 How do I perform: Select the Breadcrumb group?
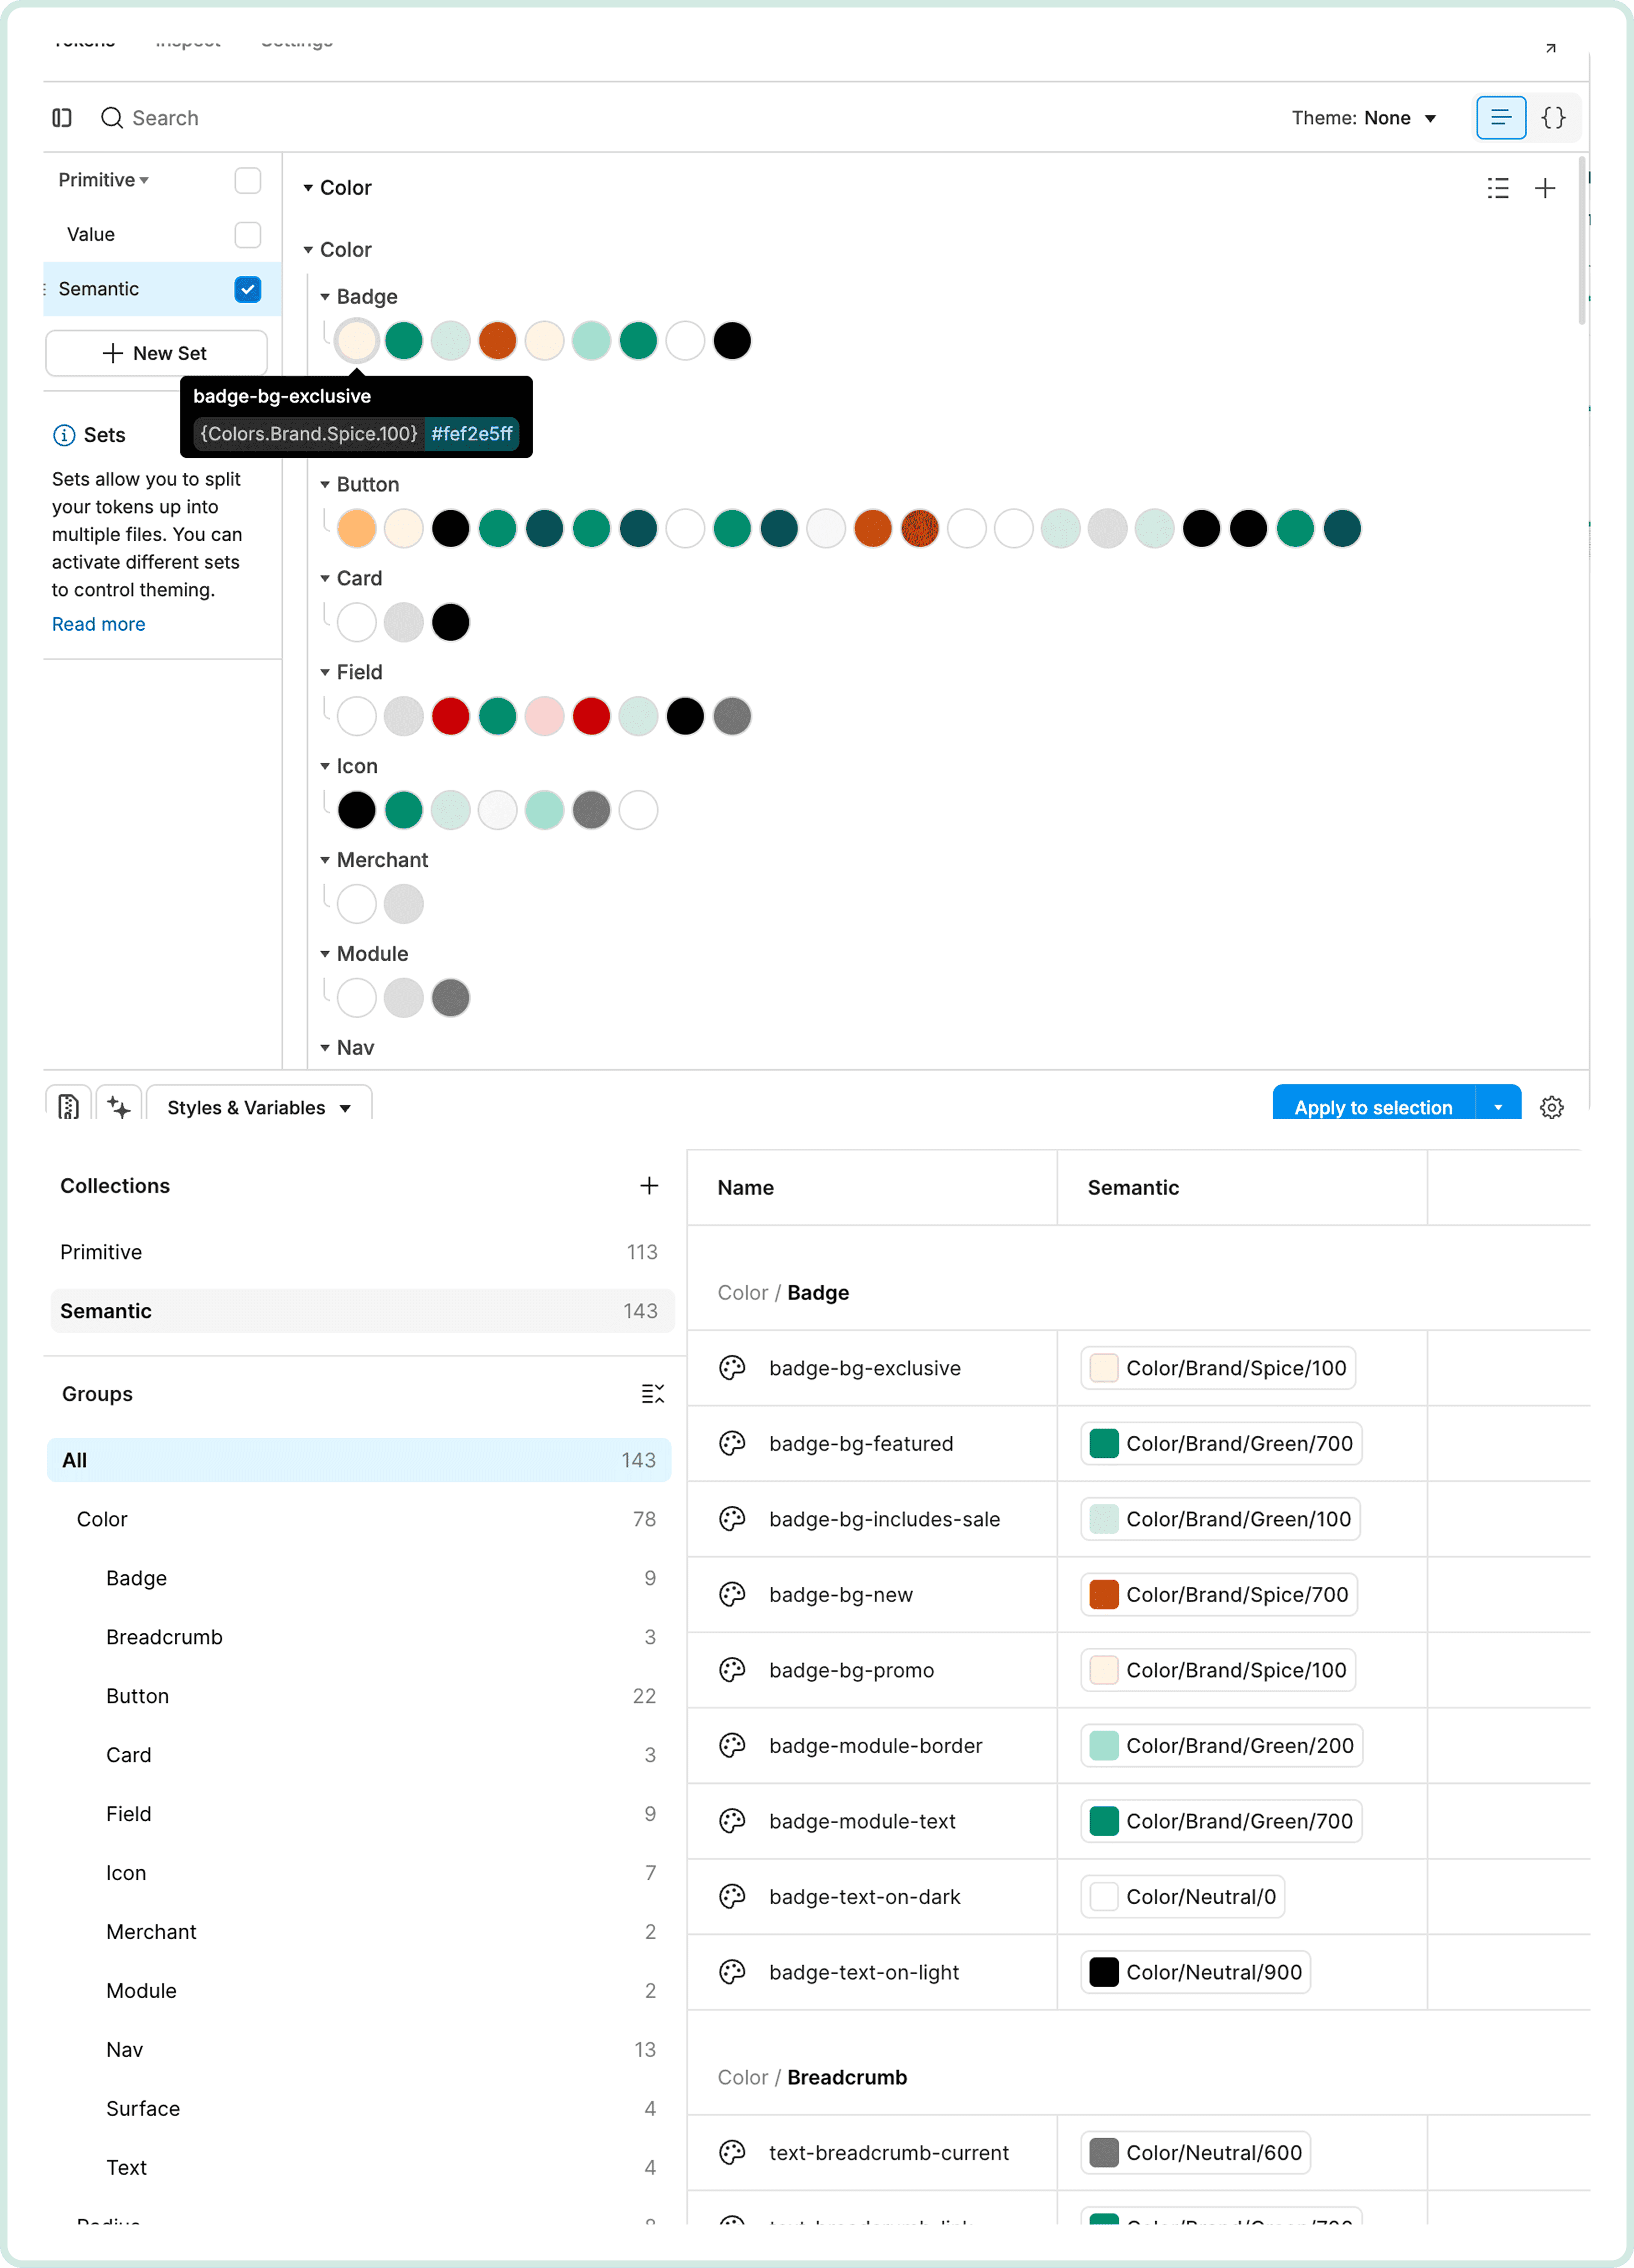click(x=164, y=1637)
